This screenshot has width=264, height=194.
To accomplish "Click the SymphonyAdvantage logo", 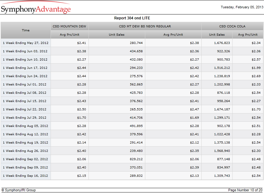I will point(36,8).
